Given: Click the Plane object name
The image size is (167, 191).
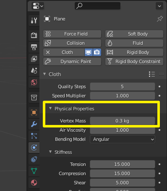Looking at the screenshot, I should coord(60,19).
